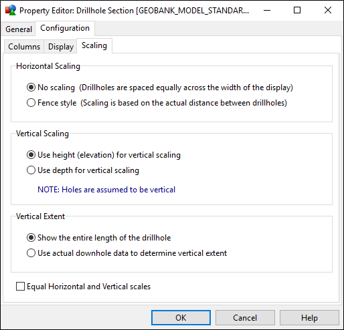Choose Use actual downhole data option
This screenshot has height=330, width=344.
31,253
